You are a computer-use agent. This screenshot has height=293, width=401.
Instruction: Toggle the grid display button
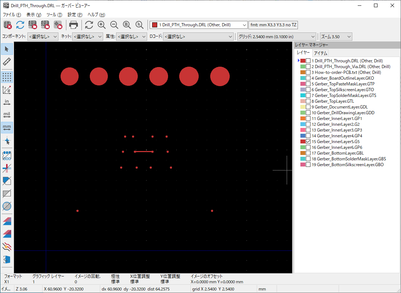7,77
